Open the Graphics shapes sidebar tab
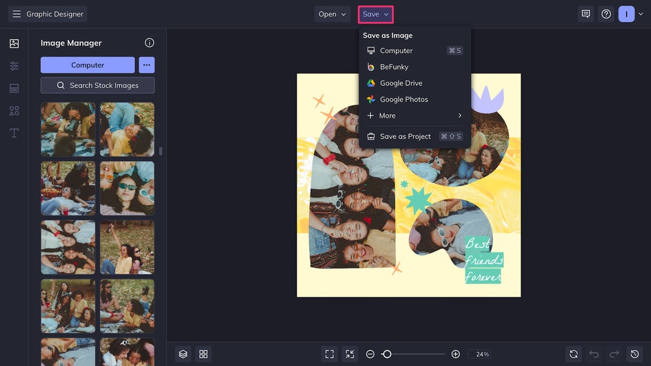Screen dimensions: 651x366 (14, 111)
